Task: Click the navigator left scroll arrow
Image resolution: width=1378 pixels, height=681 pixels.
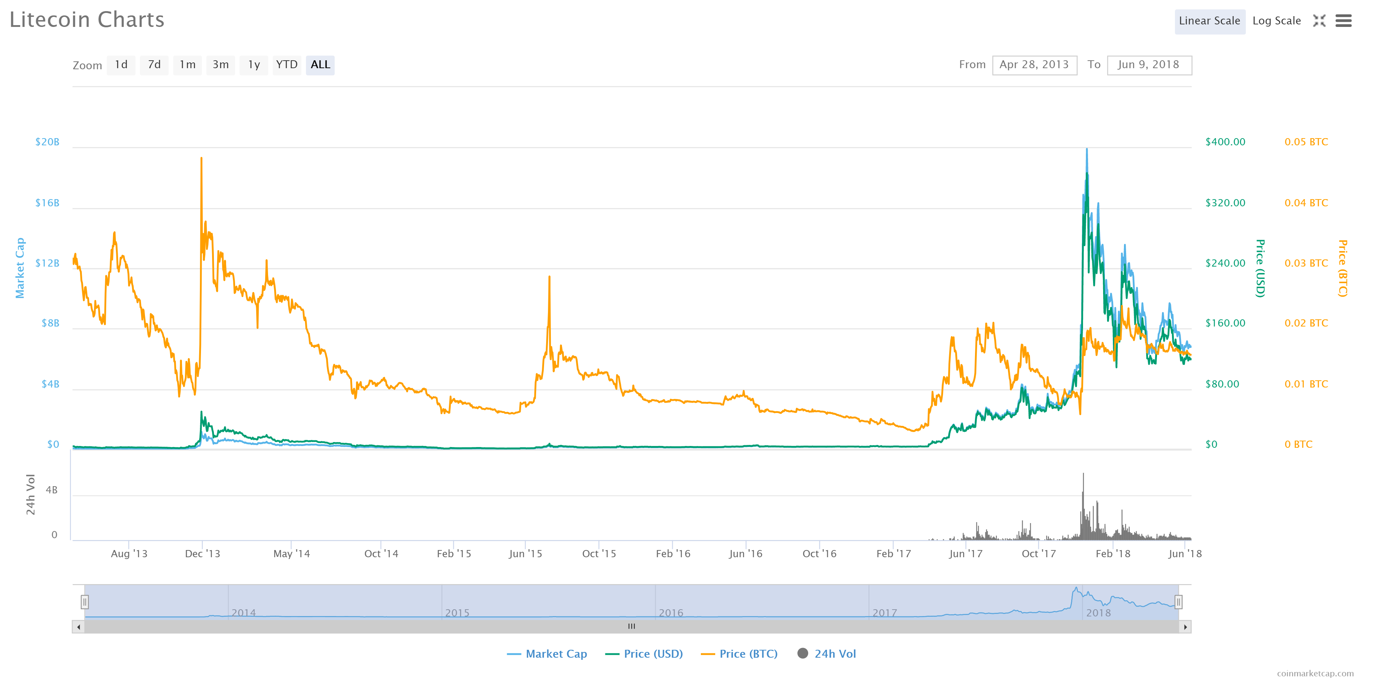Action: 79,626
